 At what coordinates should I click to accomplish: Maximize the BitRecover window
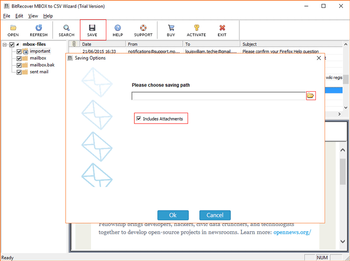click(323, 6)
